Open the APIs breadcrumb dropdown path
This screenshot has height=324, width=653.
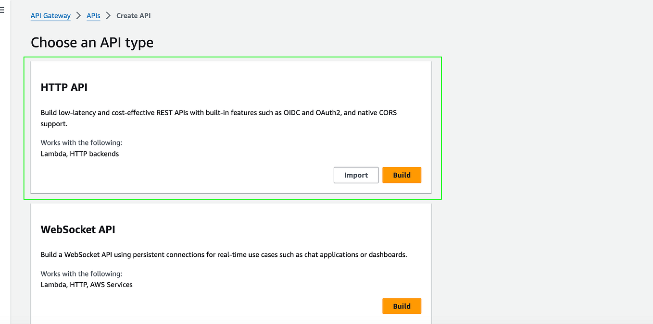coord(93,15)
